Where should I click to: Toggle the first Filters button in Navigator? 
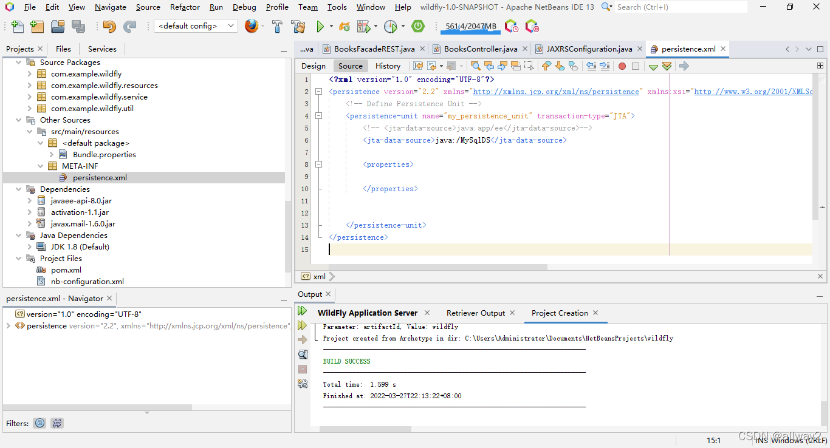pos(39,423)
